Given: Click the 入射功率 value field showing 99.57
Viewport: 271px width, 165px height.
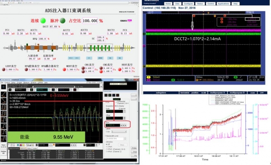Looking at the screenshot, I should 33,59.
